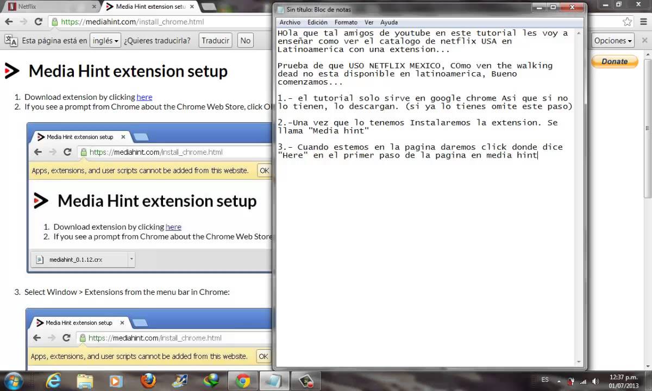Click the paint-pencil app taskbar icon
This screenshot has height=391, width=652.
(x=179, y=381)
